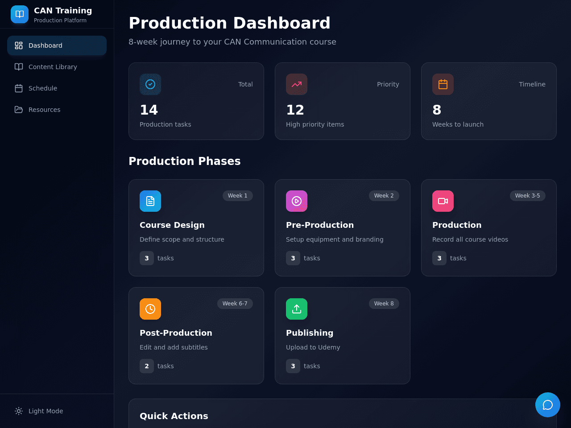Click the 'Timeline' label on stats card
The height and width of the screenshot is (428, 571).
tap(532, 84)
